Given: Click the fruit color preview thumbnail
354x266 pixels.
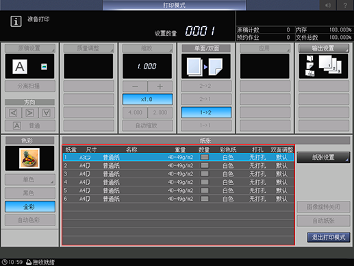Looking at the screenshot, I should point(29,158).
